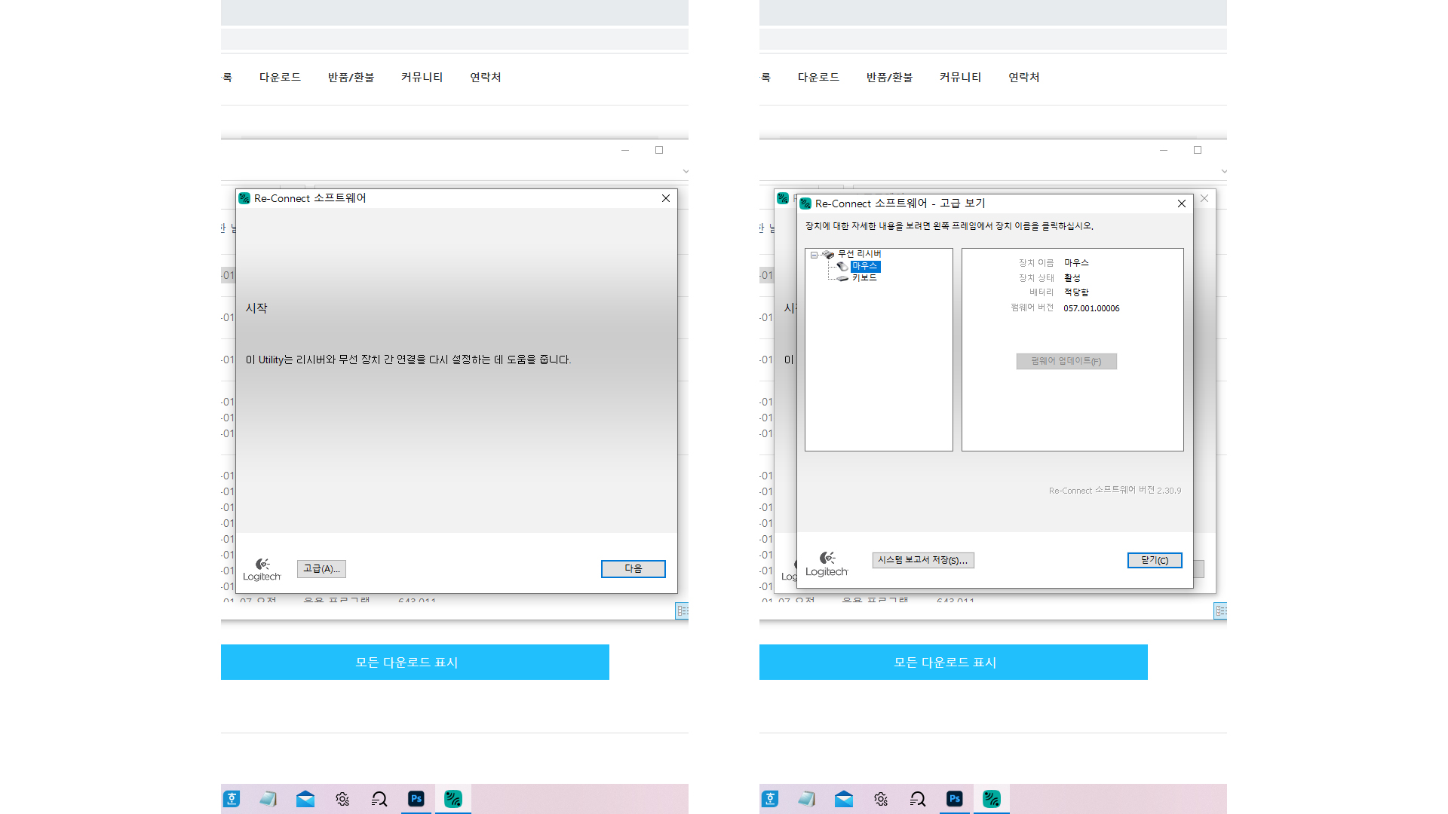Click the Re-Connect taskbar icon in the left screenshot
The width and height of the screenshot is (1448, 814).
coord(453,799)
